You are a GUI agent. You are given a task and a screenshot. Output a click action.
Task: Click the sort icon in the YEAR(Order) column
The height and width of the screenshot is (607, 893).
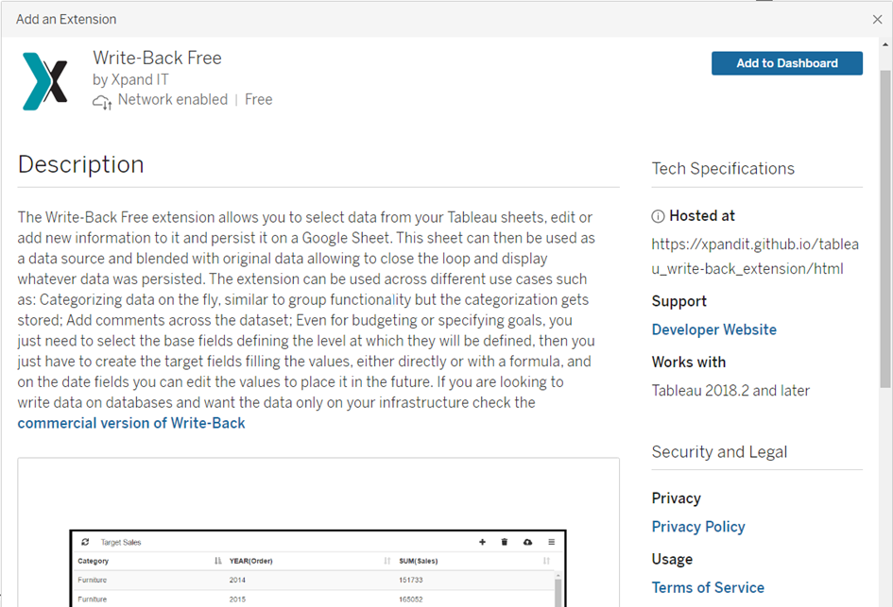tap(387, 561)
